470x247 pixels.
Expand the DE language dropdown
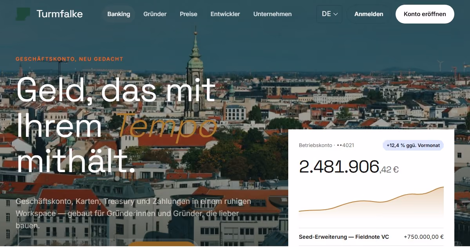point(329,14)
